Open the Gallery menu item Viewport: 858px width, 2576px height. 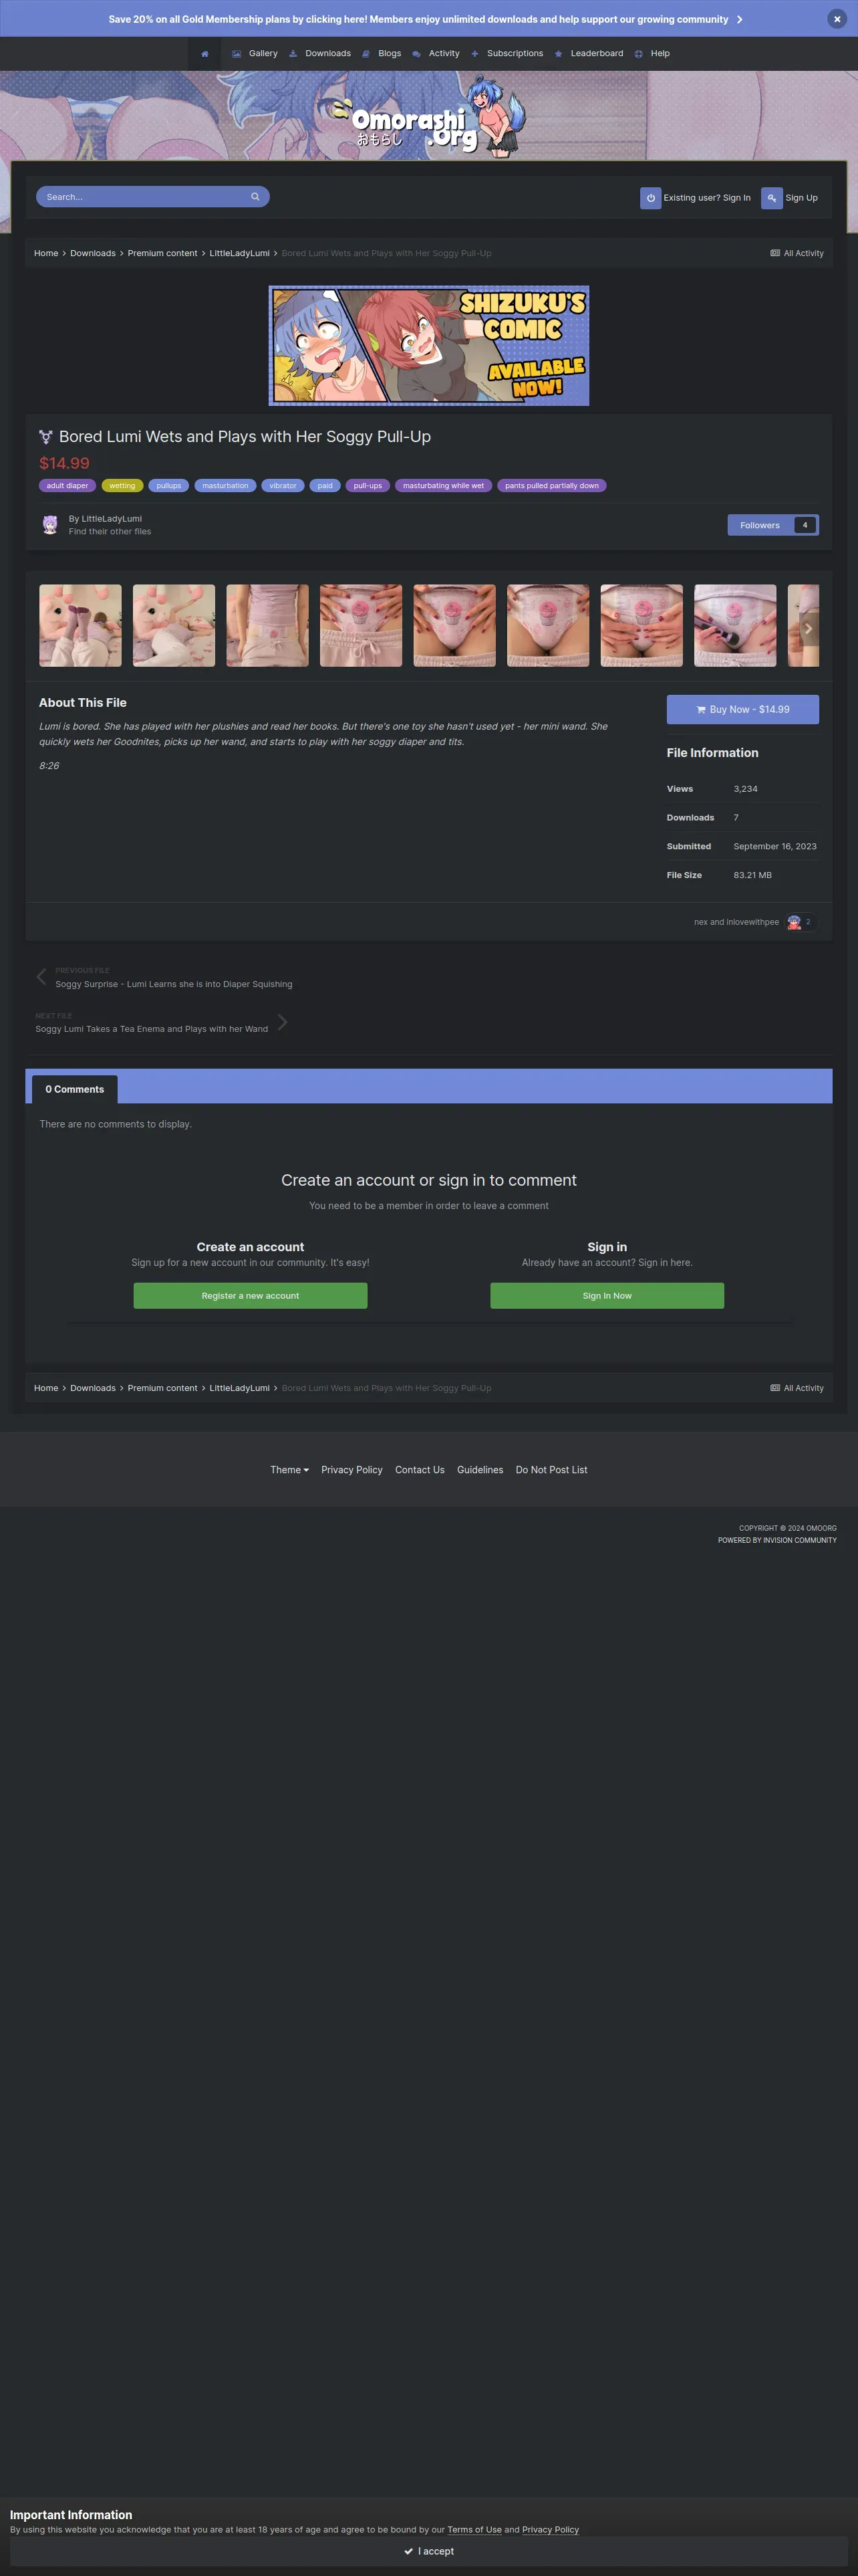pos(255,54)
